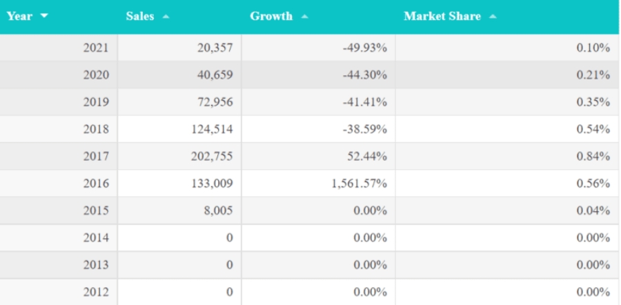Click the 2014 year cell
Viewport: 621px width, 305px height.
point(96,238)
